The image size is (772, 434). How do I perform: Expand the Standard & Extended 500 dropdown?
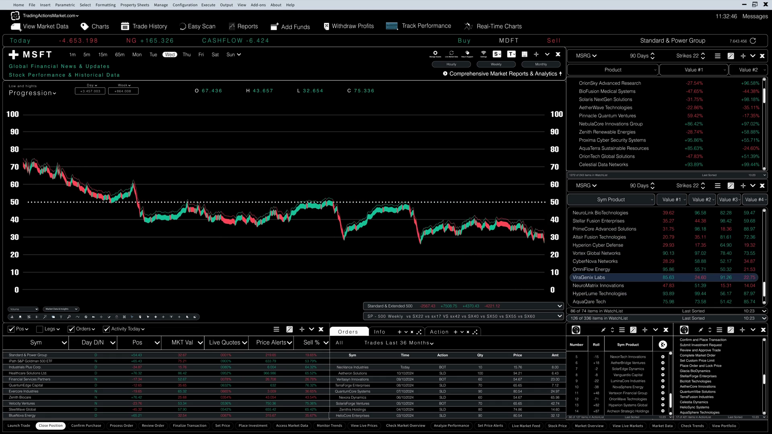point(559,306)
